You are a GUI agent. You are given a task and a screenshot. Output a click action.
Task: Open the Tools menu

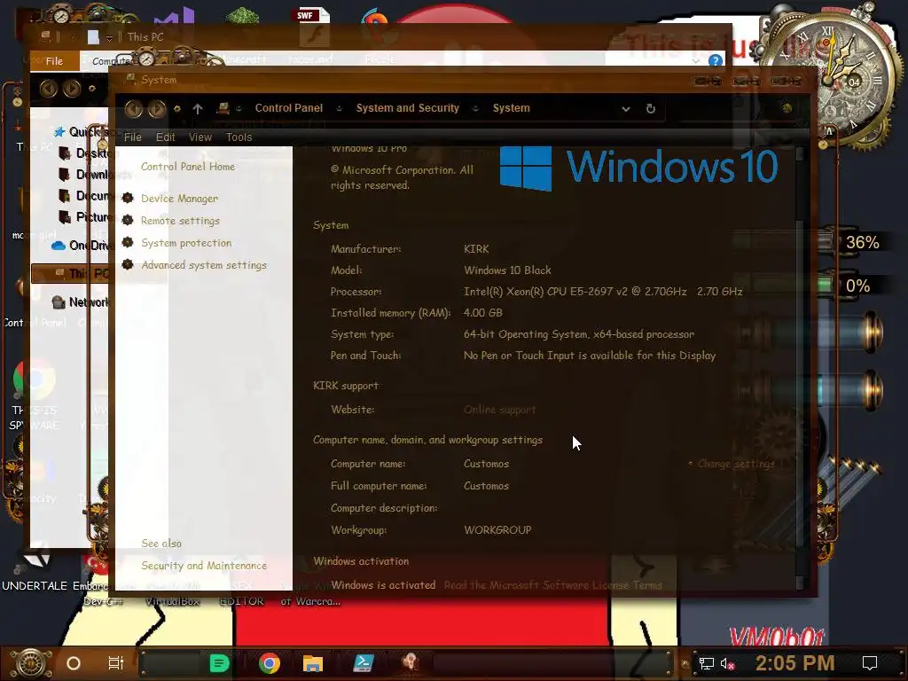239,137
